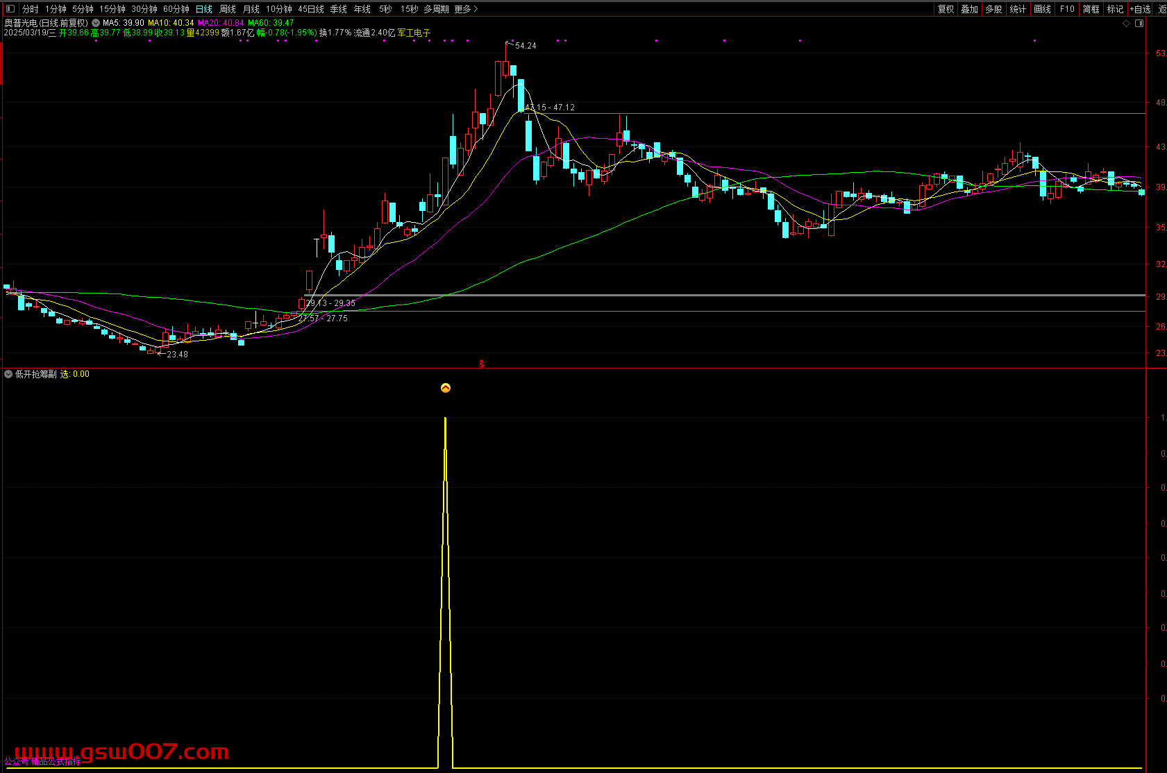Open main chart indicator dropdown beside 奥普光电
This screenshot has height=773, width=1167.
(96, 23)
